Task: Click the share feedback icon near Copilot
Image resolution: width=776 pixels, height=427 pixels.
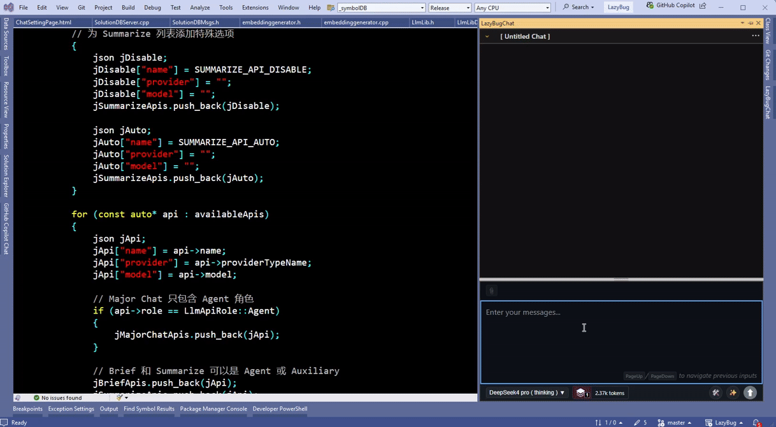Action: point(703,6)
